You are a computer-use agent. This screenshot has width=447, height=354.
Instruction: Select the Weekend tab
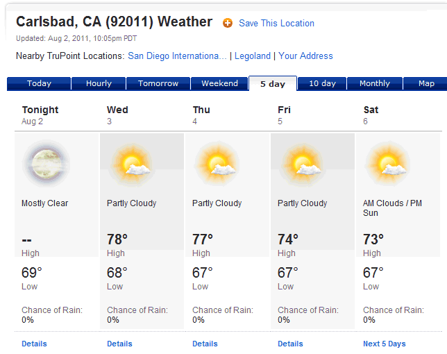(x=219, y=83)
